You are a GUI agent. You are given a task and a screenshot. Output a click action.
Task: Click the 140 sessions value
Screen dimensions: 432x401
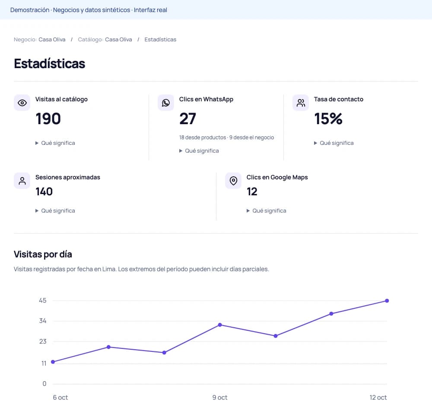click(x=44, y=191)
